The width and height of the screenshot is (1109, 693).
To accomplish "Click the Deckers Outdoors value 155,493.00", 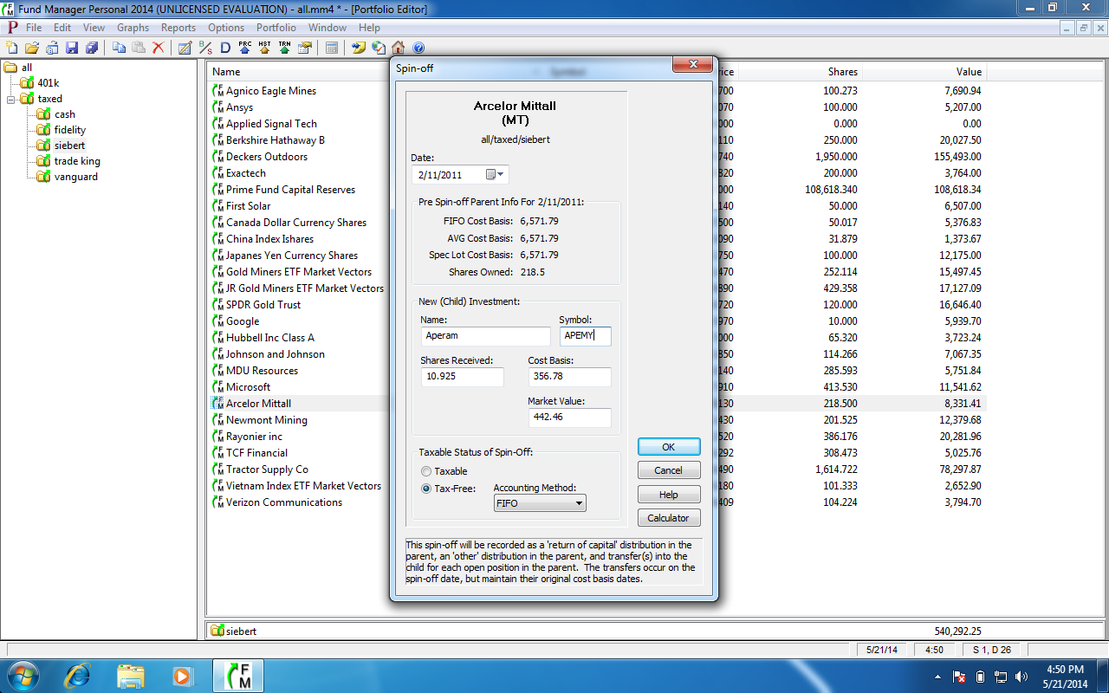I will (951, 157).
